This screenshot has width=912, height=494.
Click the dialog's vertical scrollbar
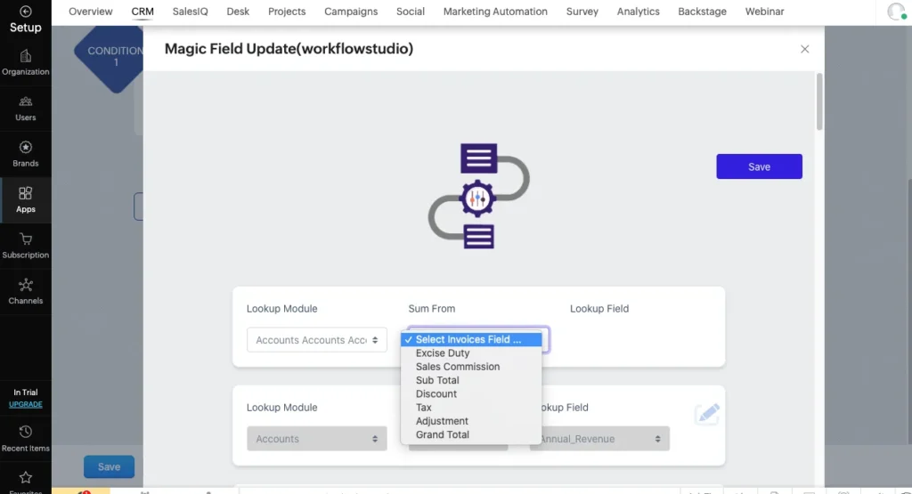pos(819,101)
